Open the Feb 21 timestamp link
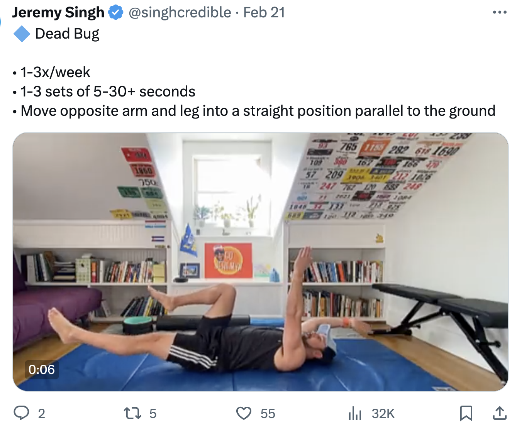512x433 pixels. coord(264,13)
